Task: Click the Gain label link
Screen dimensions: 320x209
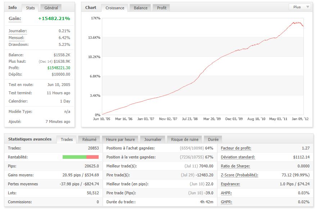Action: point(15,19)
